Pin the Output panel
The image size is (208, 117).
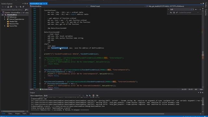(201, 93)
